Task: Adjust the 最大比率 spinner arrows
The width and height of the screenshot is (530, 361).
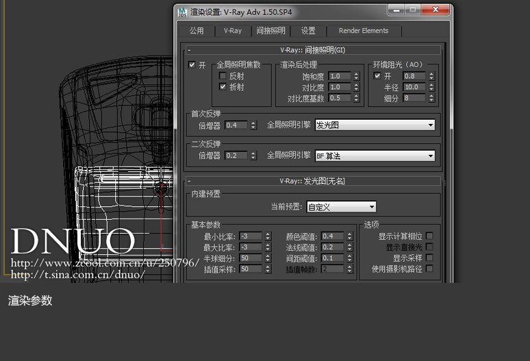Action: pyautogui.click(x=268, y=247)
